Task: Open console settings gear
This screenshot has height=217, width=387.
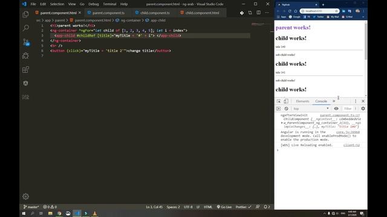Action: pyautogui.click(x=363, y=108)
